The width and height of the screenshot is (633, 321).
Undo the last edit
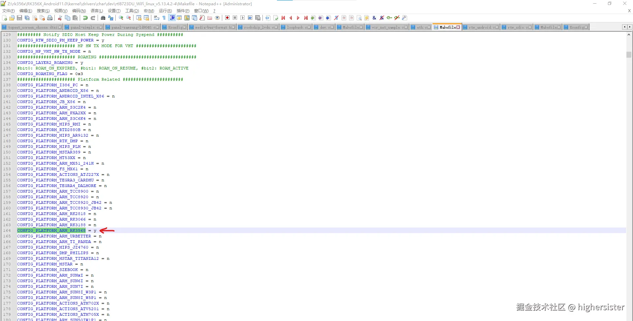[85, 18]
